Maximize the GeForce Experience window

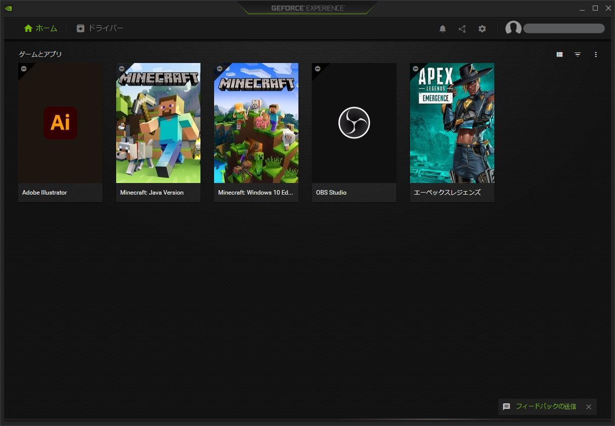pos(595,8)
